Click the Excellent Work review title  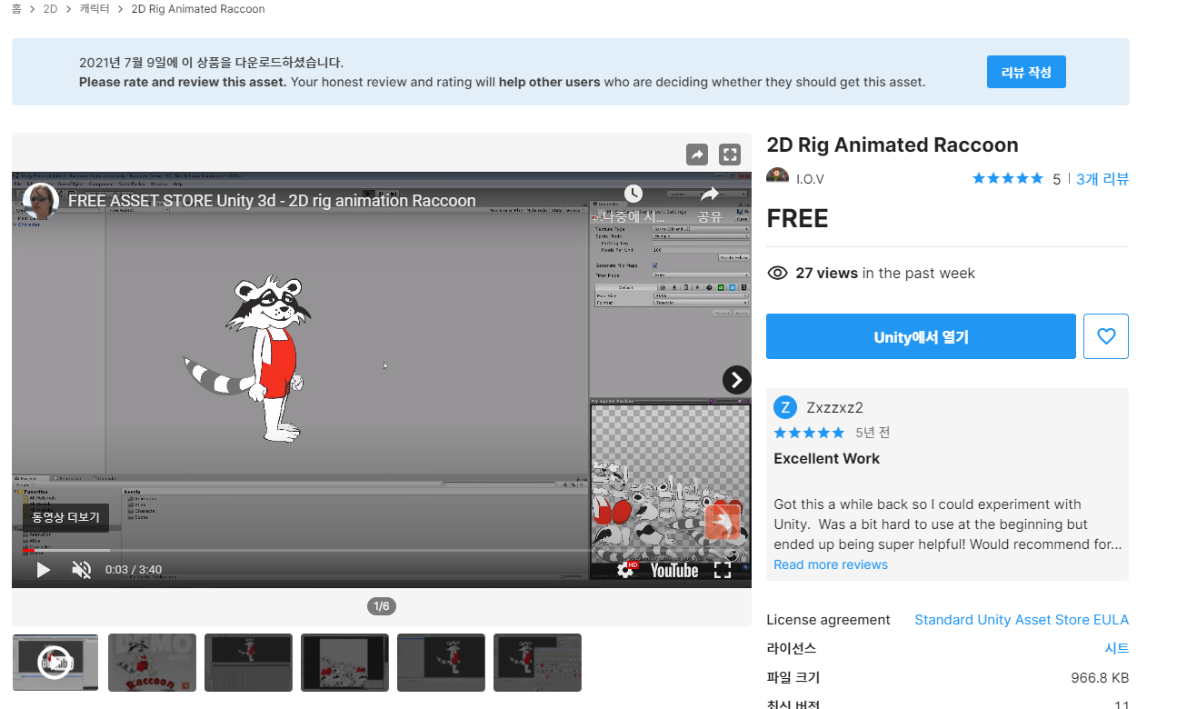click(x=826, y=458)
